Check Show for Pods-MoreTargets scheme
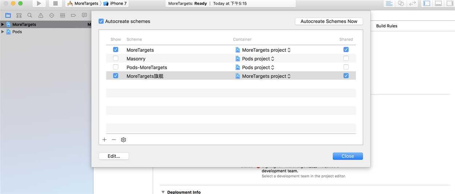455x194 pixels. point(116,67)
